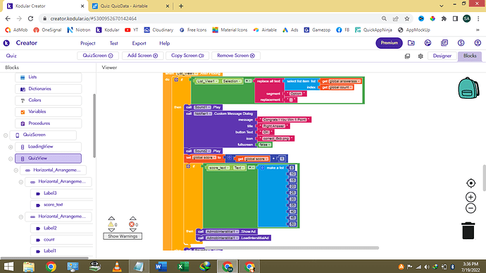Open browser extensions puzzle icon
The image size is (486, 273).
click(x=444, y=18)
